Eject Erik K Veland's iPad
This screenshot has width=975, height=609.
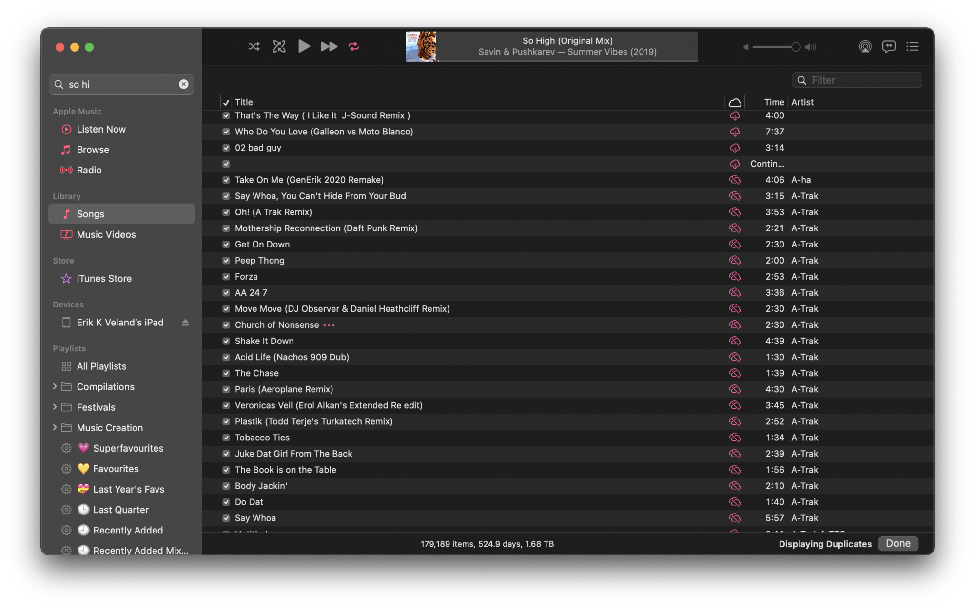click(x=185, y=323)
